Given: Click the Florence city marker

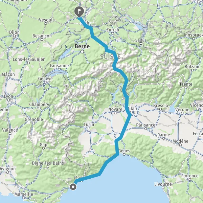Looking at the screenshot, I should click(x=190, y=179).
